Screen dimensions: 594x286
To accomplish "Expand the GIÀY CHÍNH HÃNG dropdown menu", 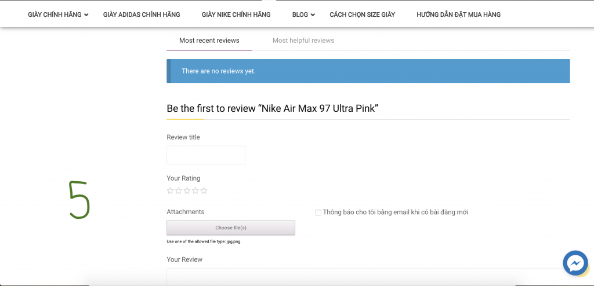I will click(58, 14).
